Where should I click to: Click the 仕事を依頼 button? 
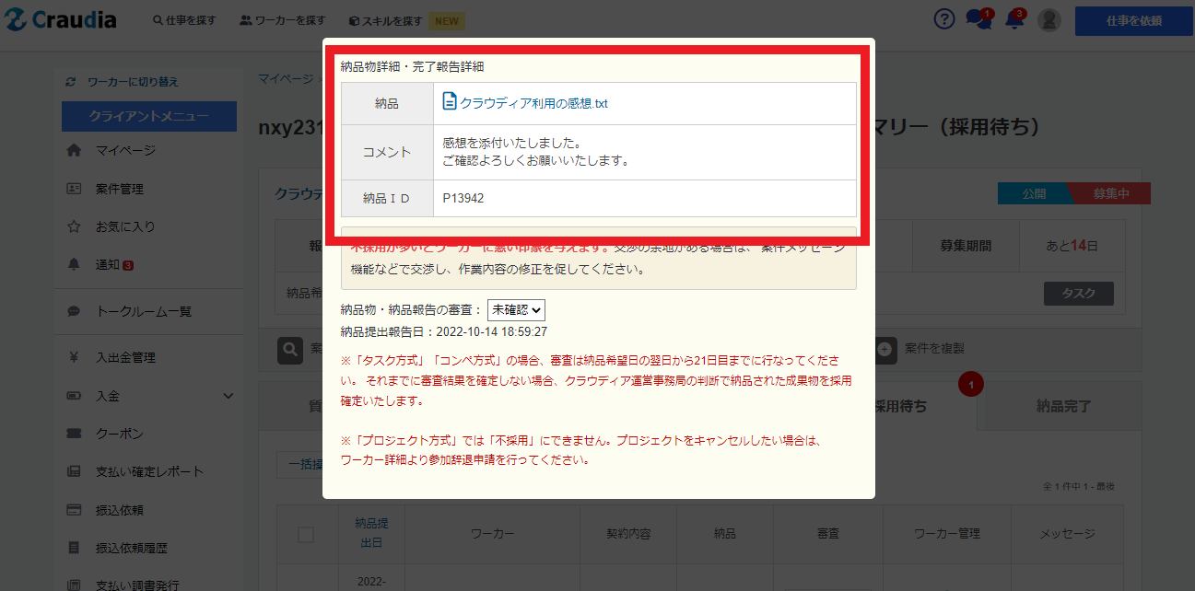point(1133,20)
